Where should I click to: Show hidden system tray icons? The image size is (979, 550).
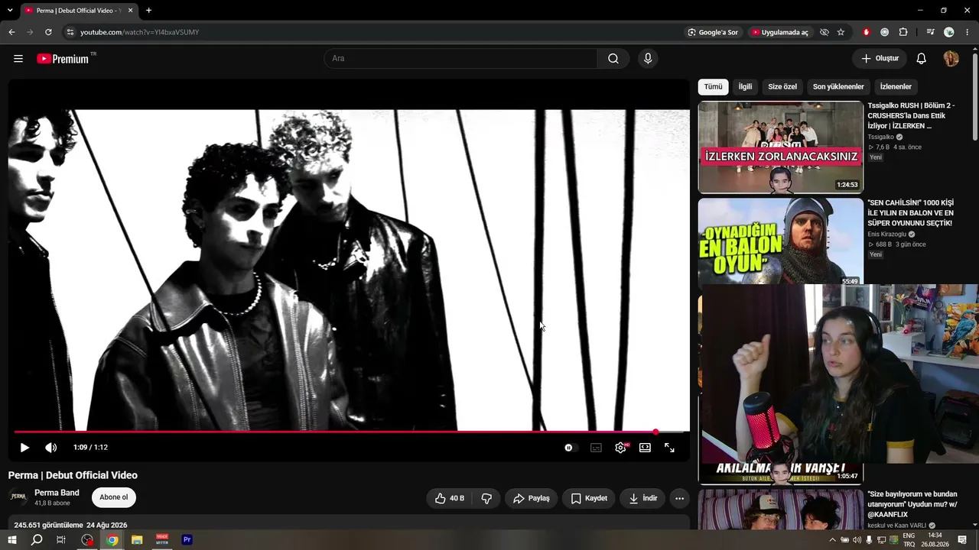(x=833, y=540)
